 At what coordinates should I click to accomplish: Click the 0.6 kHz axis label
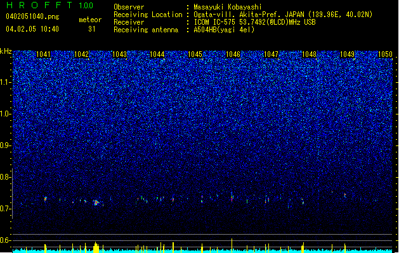tap(6, 240)
